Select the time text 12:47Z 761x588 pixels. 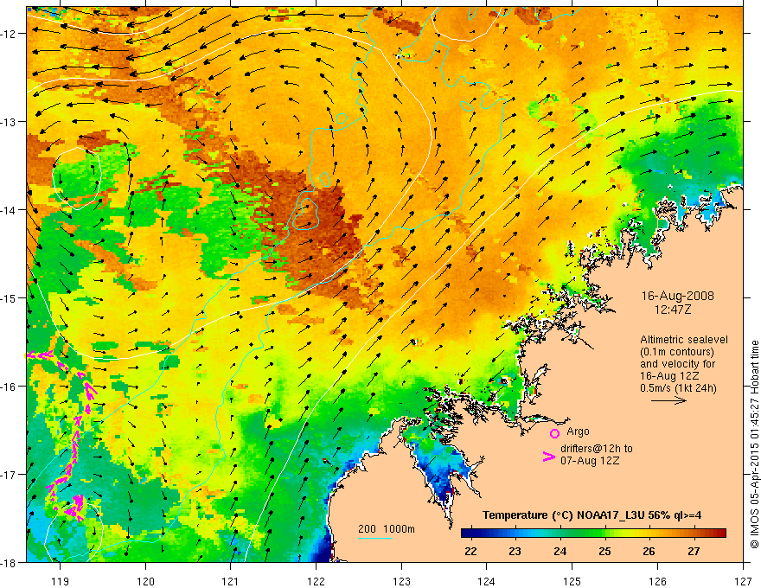(x=672, y=309)
